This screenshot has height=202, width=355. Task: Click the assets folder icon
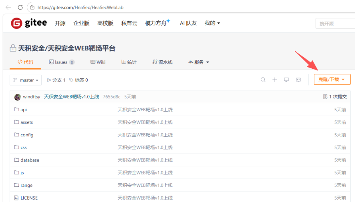16,122
